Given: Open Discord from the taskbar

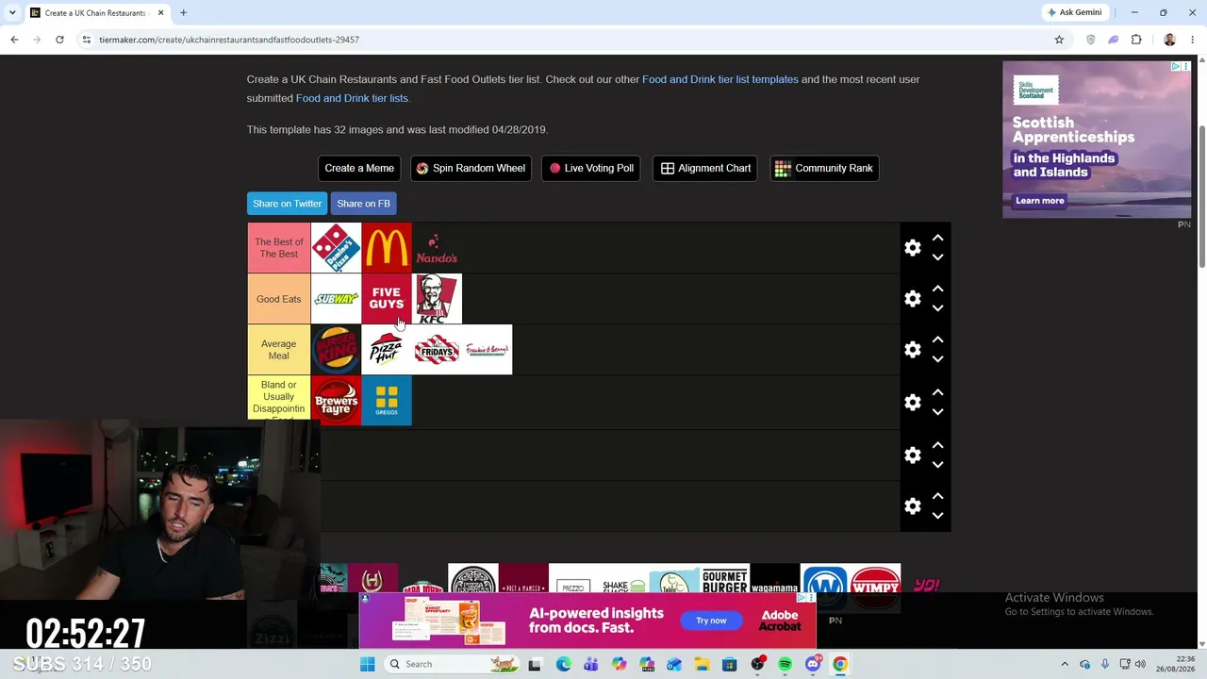Looking at the screenshot, I should tap(813, 664).
